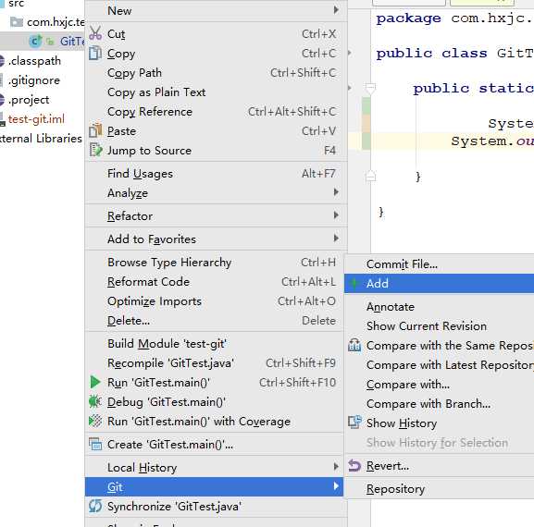This screenshot has height=527, width=534.
Task: Click the Paste clipboard icon
Action: pyautogui.click(x=95, y=130)
